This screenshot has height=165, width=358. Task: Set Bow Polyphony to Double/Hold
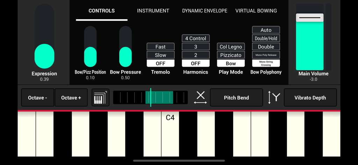click(266, 38)
